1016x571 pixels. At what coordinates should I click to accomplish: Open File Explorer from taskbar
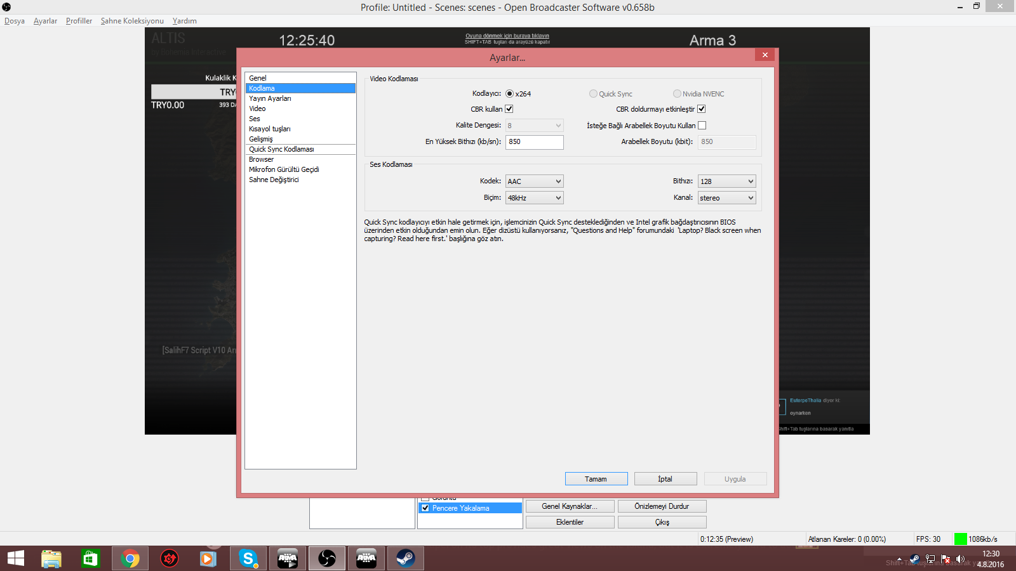(51, 558)
